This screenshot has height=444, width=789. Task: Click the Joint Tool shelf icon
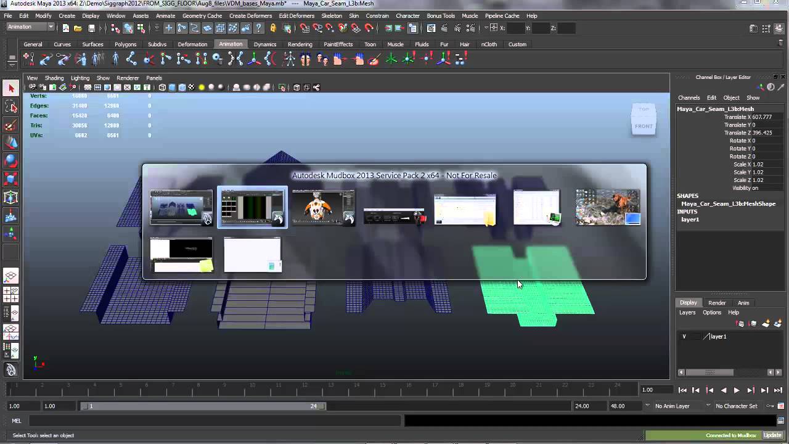pyautogui.click(x=131, y=59)
